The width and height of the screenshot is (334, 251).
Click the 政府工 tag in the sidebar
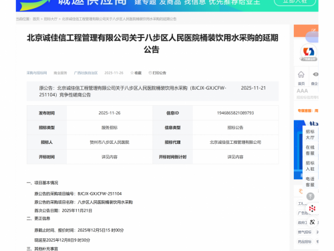(x=303, y=222)
